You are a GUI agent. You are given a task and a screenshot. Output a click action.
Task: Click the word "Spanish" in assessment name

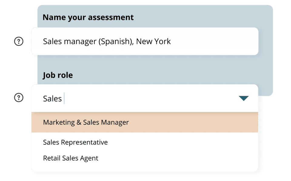pyautogui.click(x=115, y=42)
